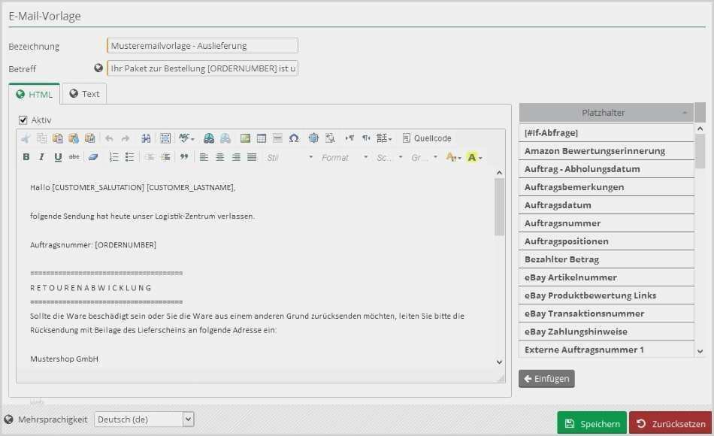The width and height of the screenshot is (714, 436).
Task: Undo the last edit
Action: tap(109, 138)
